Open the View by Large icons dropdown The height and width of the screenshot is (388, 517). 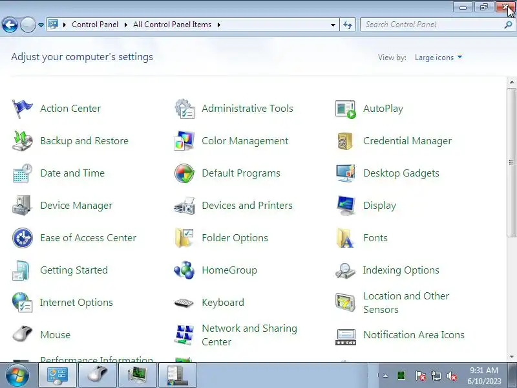tap(438, 58)
